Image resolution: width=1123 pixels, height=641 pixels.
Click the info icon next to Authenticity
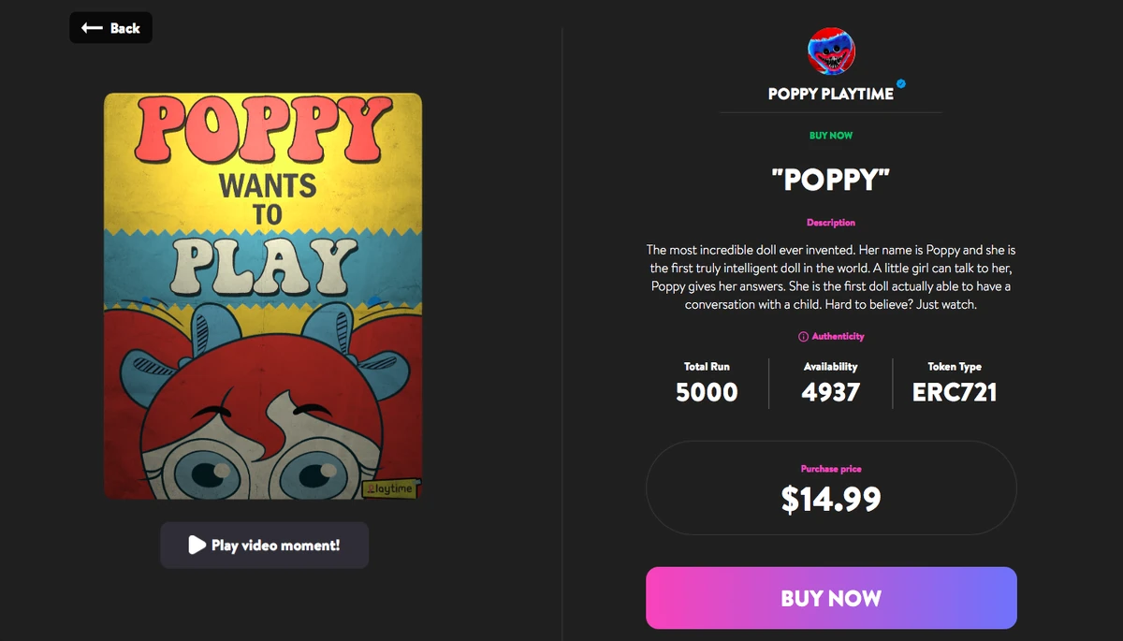coord(804,336)
